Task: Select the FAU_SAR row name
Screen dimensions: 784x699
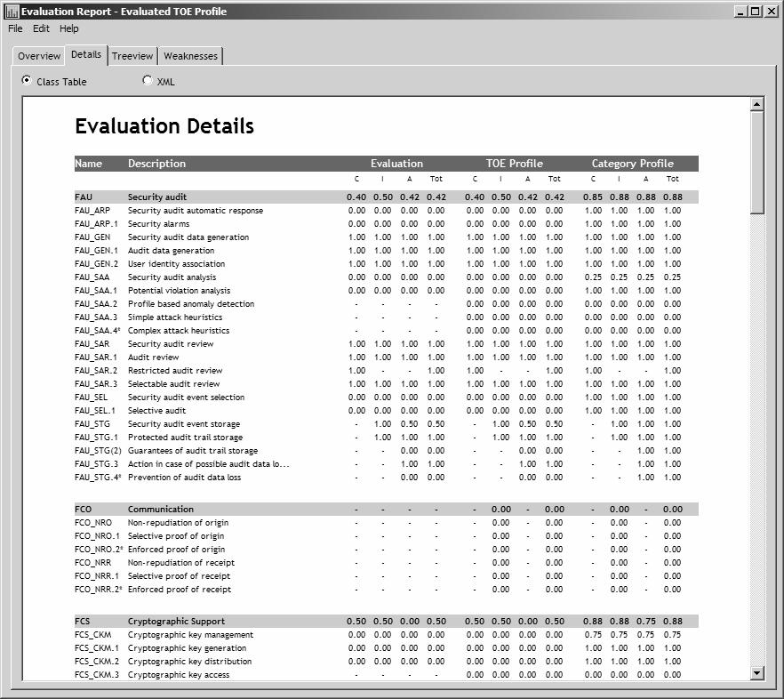Action: tap(92, 344)
